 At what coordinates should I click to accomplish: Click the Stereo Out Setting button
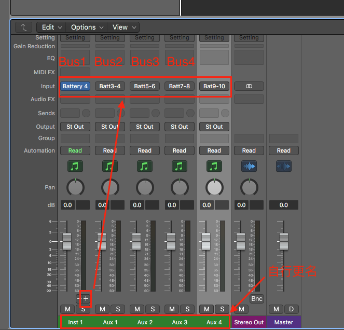click(249, 38)
